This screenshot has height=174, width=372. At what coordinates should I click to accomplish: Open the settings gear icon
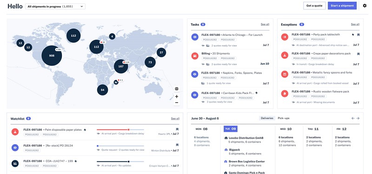pyautogui.click(x=365, y=6)
